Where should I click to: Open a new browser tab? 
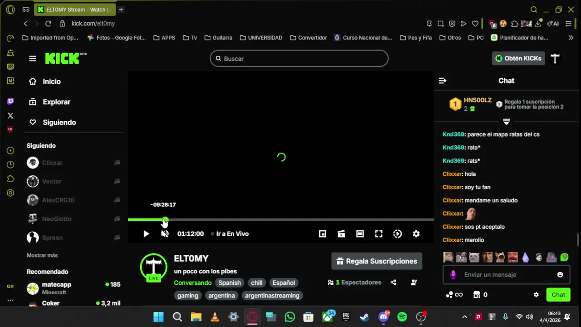pyautogui.click(x=121, y=10)
